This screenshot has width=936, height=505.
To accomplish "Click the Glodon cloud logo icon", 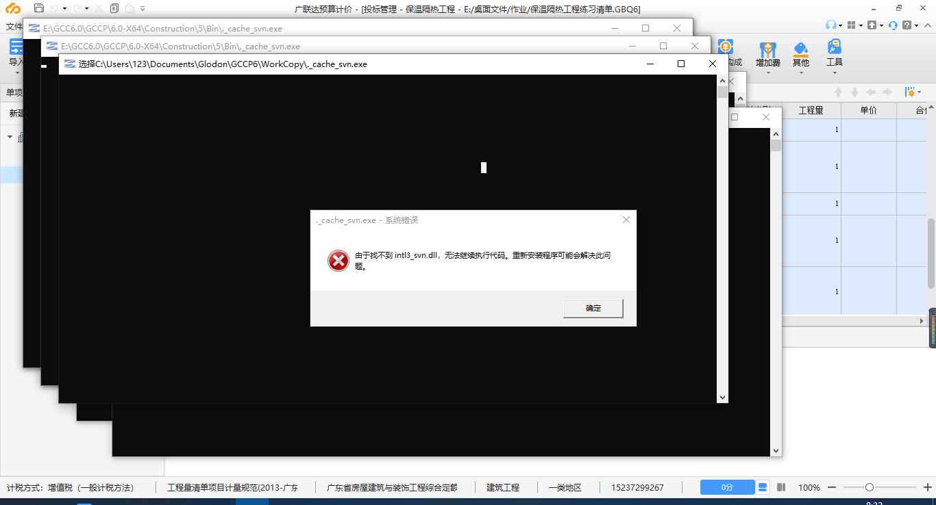I will click(x=13, y=9).
